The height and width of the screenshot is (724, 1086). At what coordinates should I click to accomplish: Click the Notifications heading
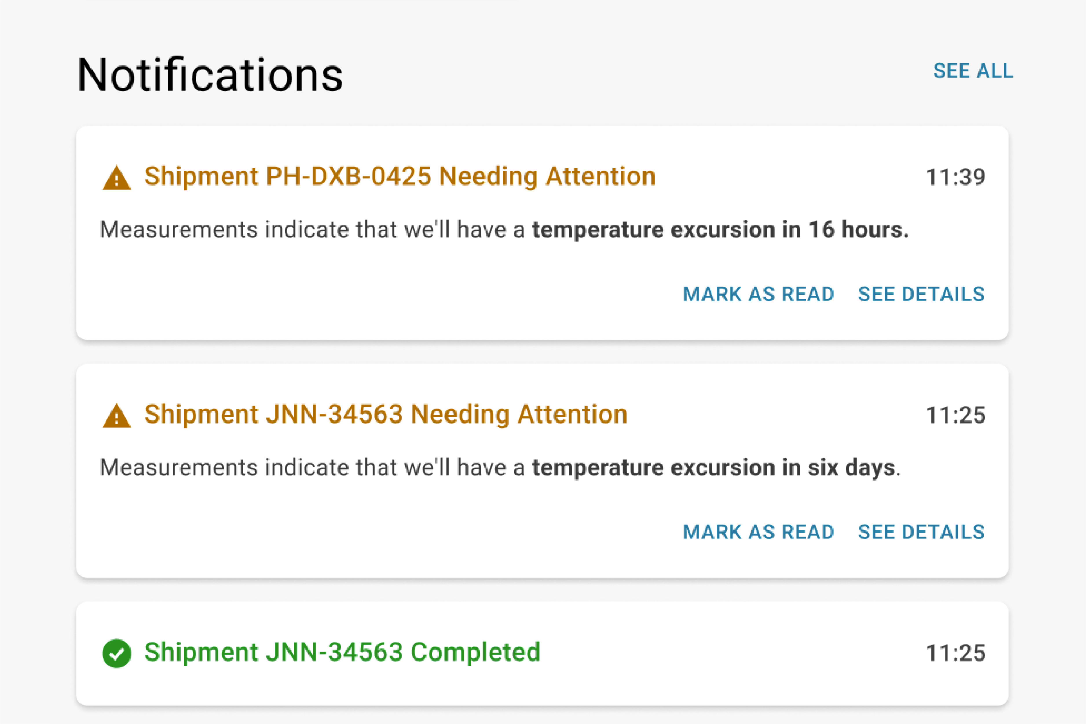[210, 75]
